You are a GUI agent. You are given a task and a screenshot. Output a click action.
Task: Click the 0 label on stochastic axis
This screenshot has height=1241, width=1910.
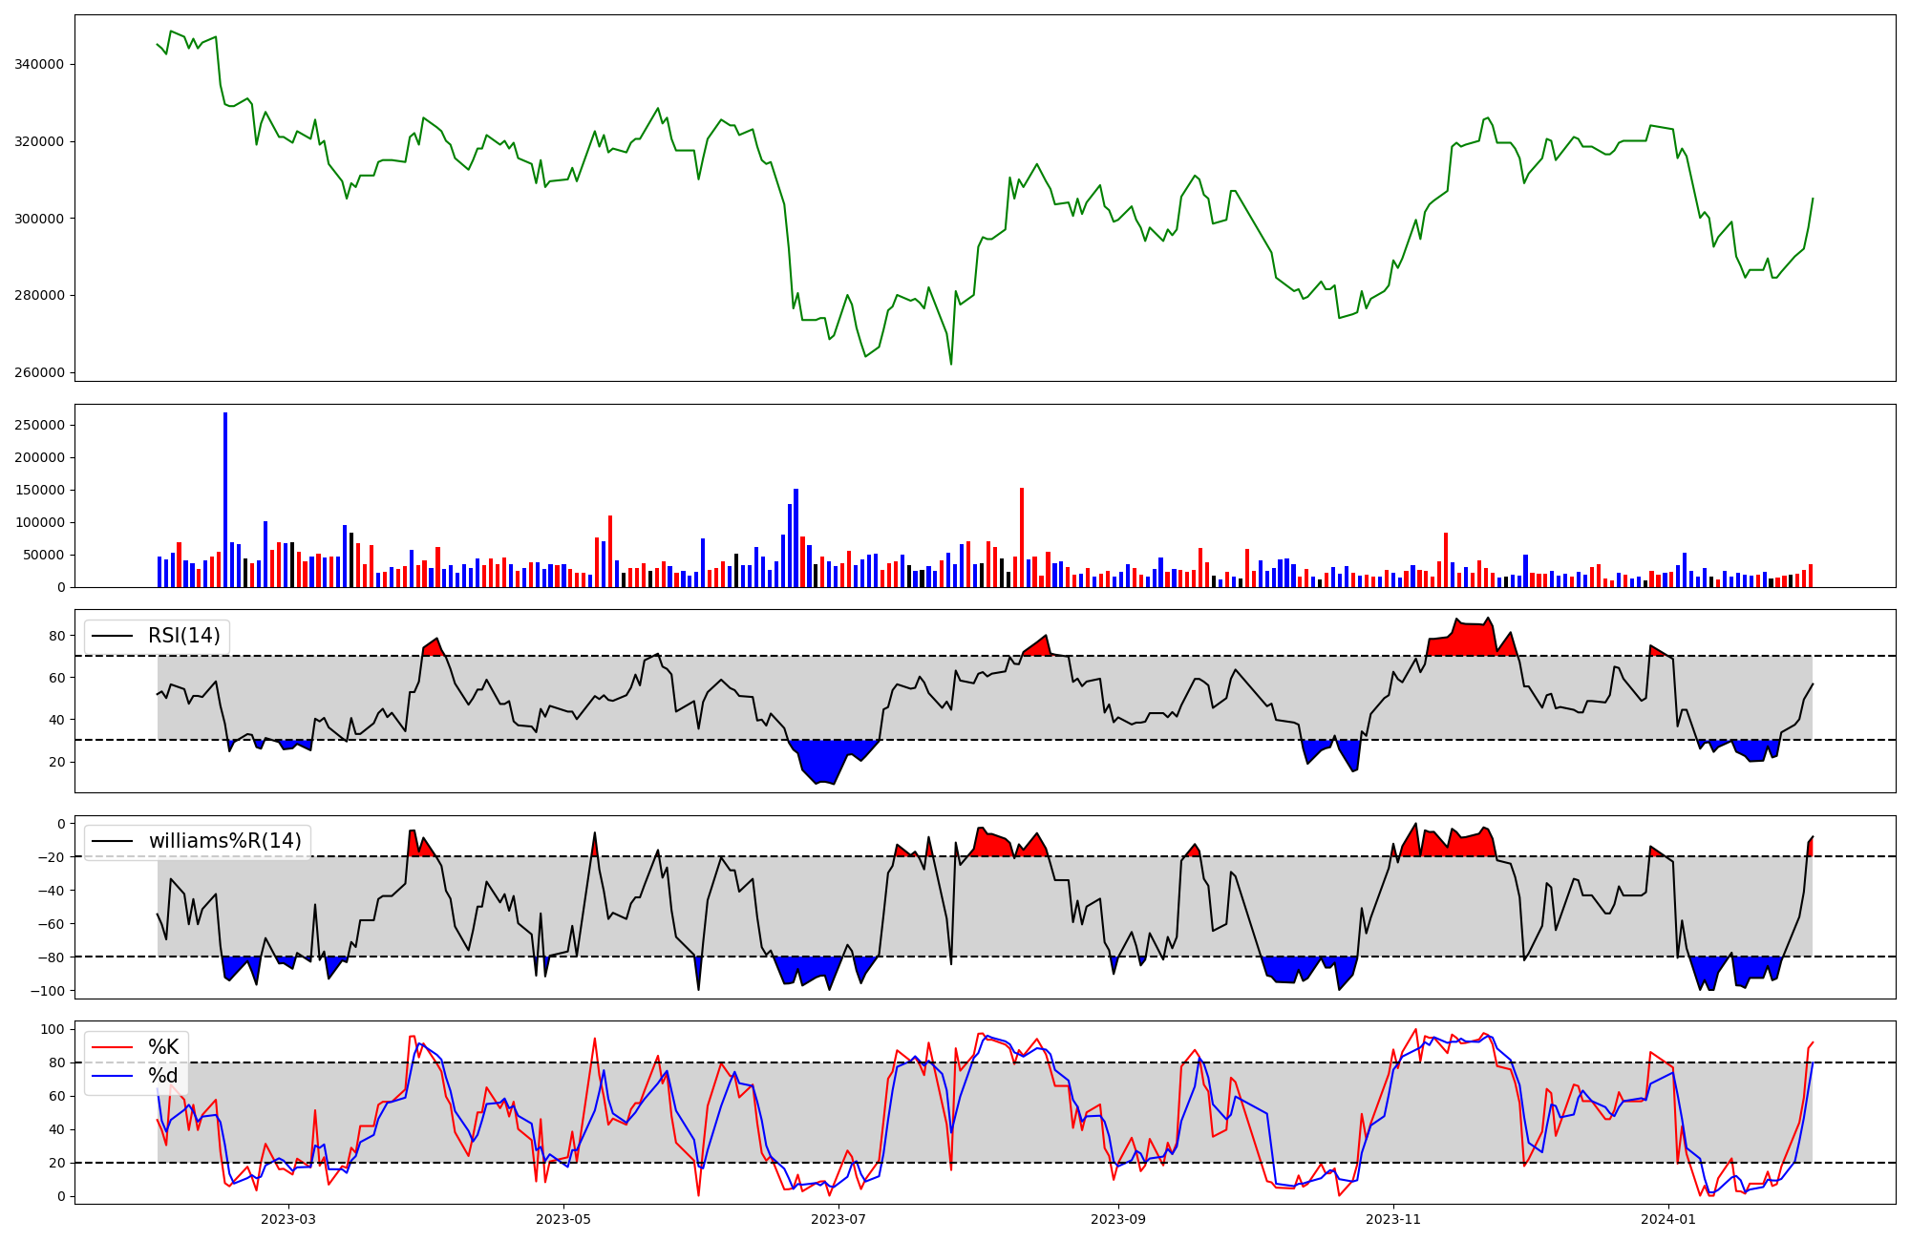click(60, 1197)
